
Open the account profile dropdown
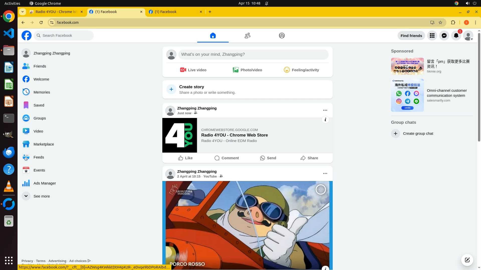pos(468,35)
